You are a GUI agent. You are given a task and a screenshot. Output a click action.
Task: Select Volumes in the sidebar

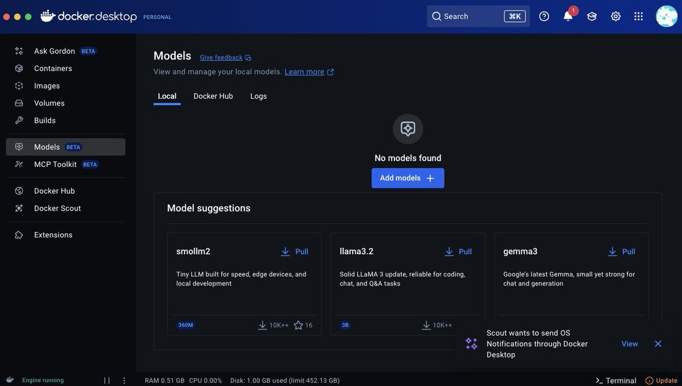tap(65, 103)
